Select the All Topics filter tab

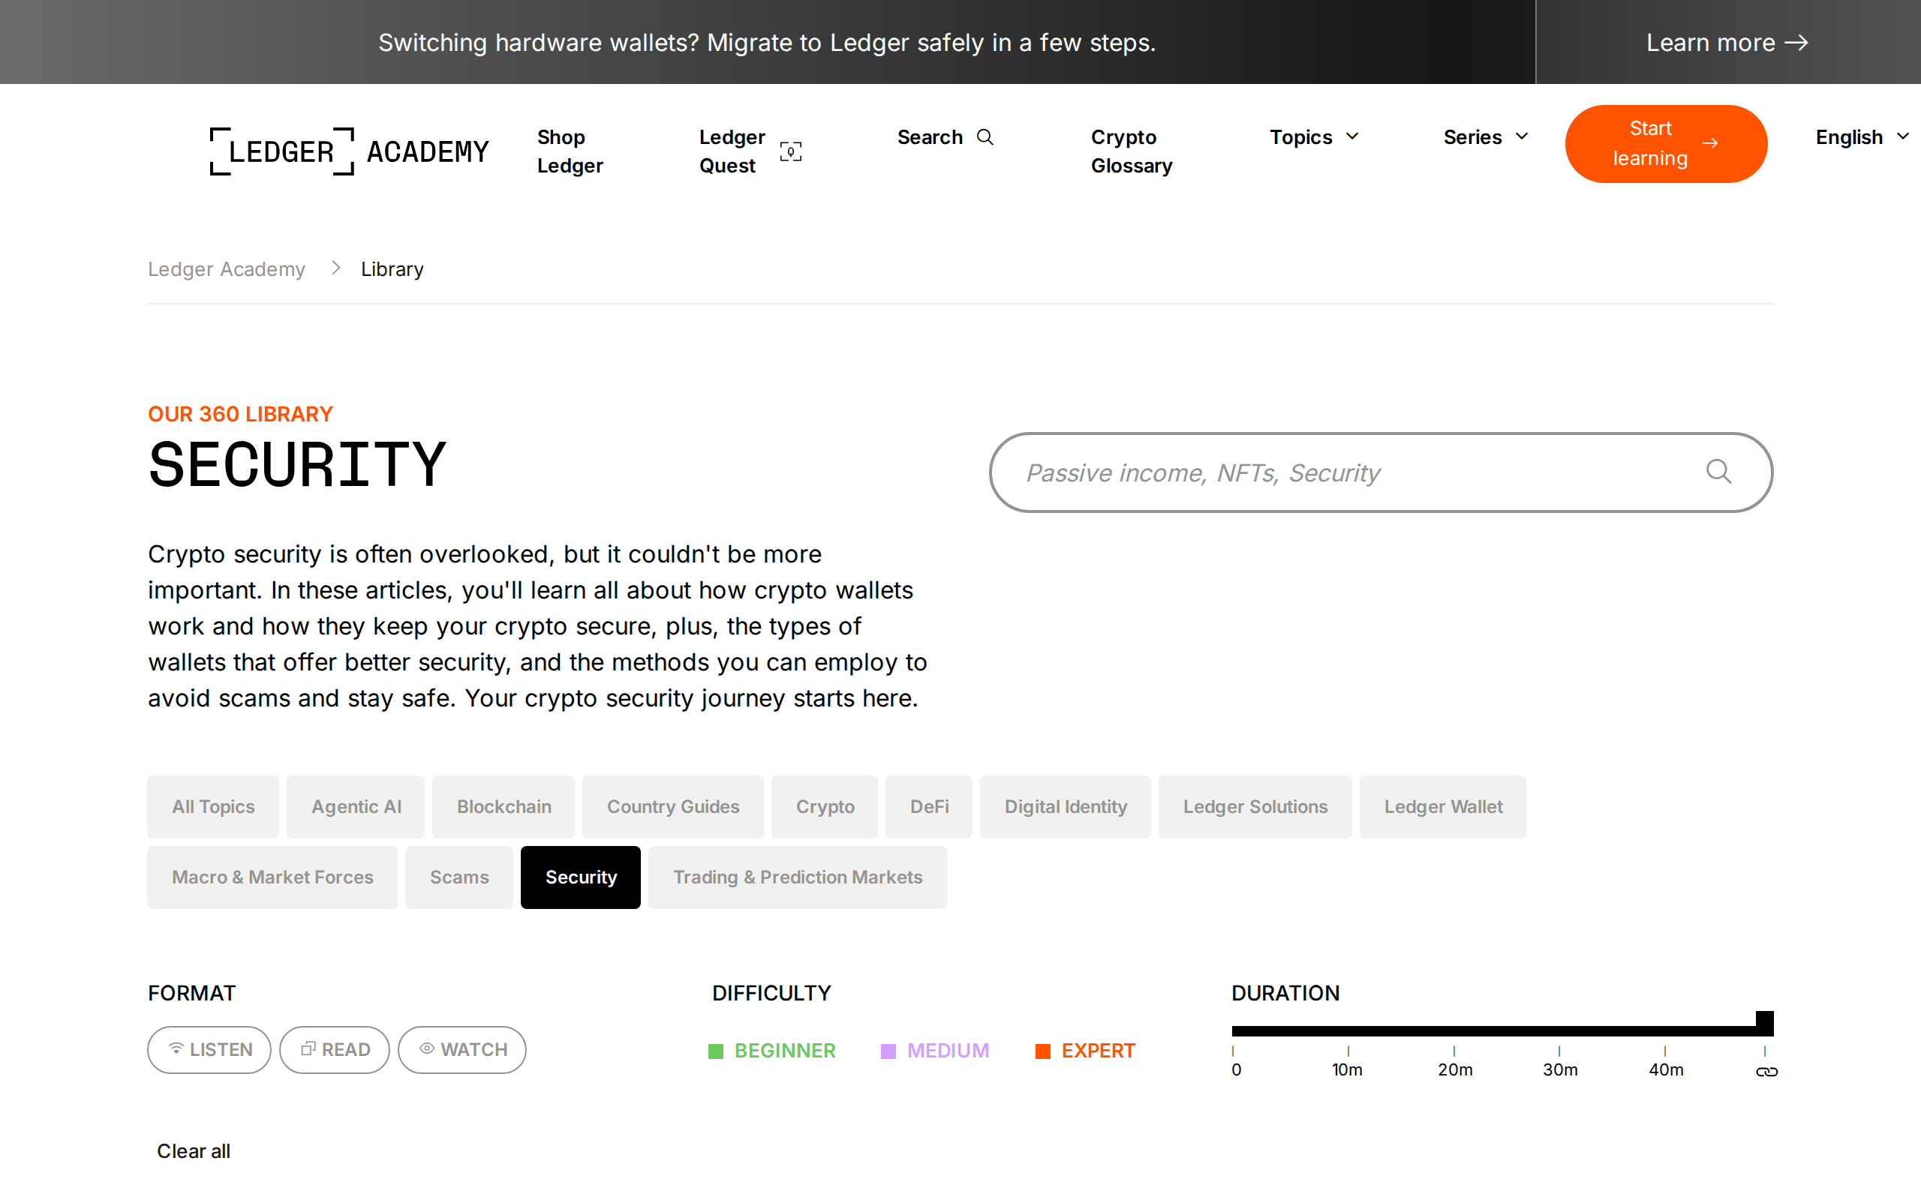[214, 806]
